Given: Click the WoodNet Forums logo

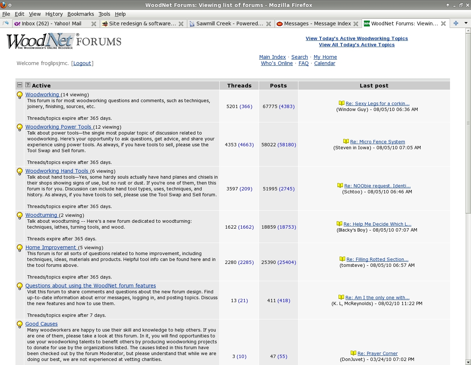Looking at the screenshot, I should 64,41.
